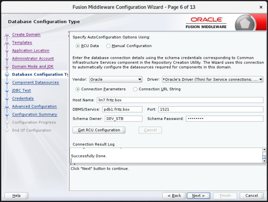Click the Port field

coord(211,109)
